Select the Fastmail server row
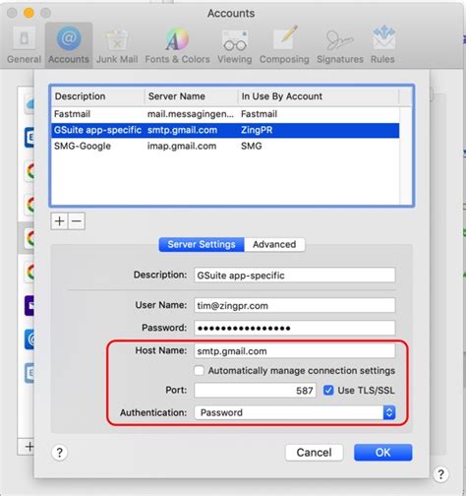Screen dimensions: 466x496 [225, 114]
